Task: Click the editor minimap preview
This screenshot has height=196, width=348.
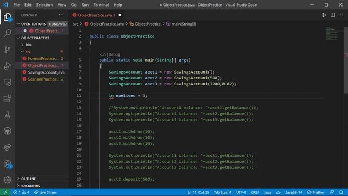Action: click(x=332, y=34)
